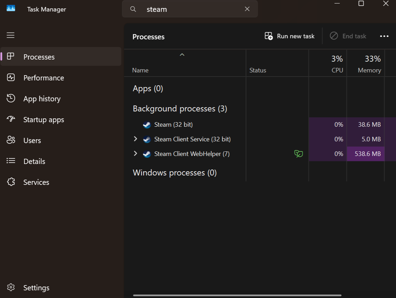Click the green efficiency mode leaf icon
Screen dimensions: 396x298
298,154
